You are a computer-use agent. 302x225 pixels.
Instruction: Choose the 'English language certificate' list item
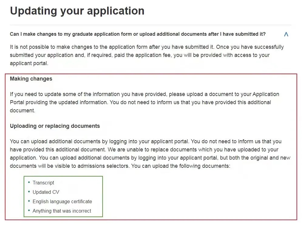(62, 202)
